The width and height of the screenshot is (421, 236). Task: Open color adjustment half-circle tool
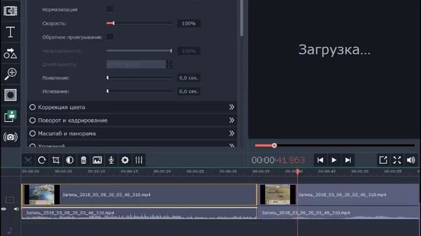click(x=70, y=160)
